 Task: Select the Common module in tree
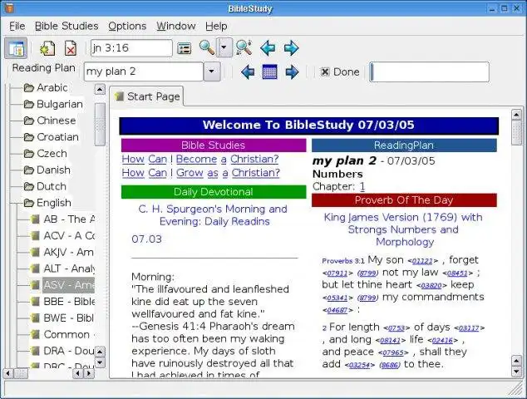62,335
